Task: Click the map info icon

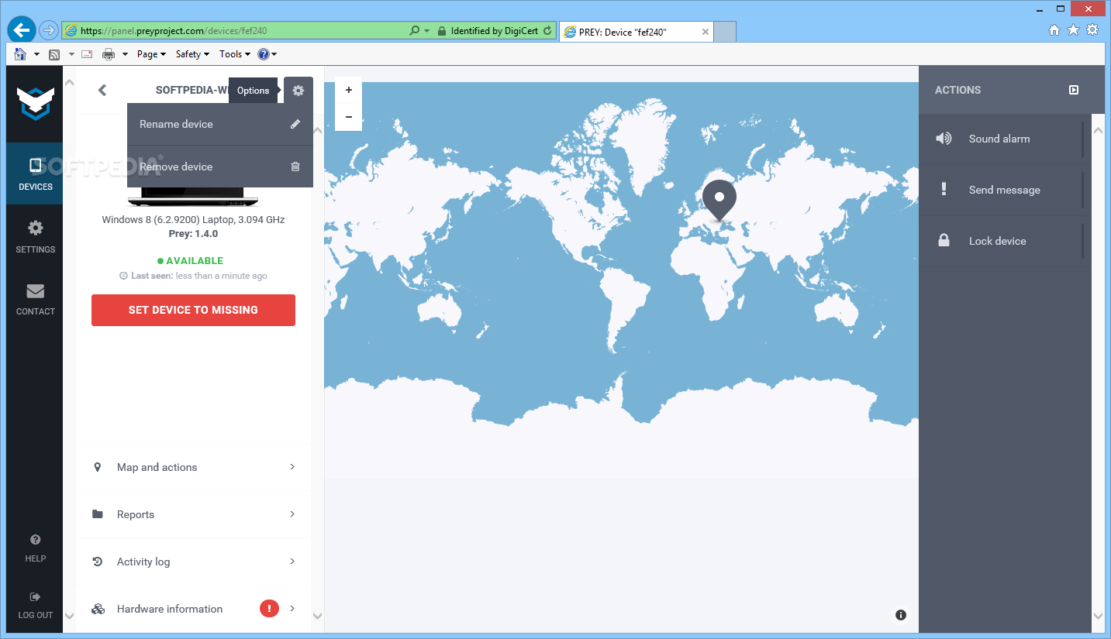Action: (901, 615)
